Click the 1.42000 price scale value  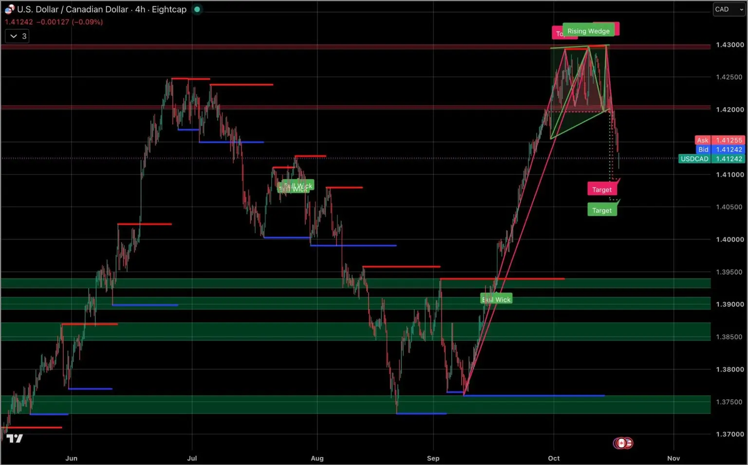point(729,110)
